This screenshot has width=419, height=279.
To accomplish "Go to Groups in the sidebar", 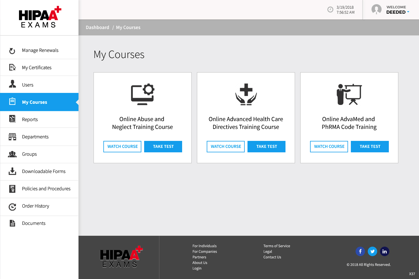I will click(39, 154).
